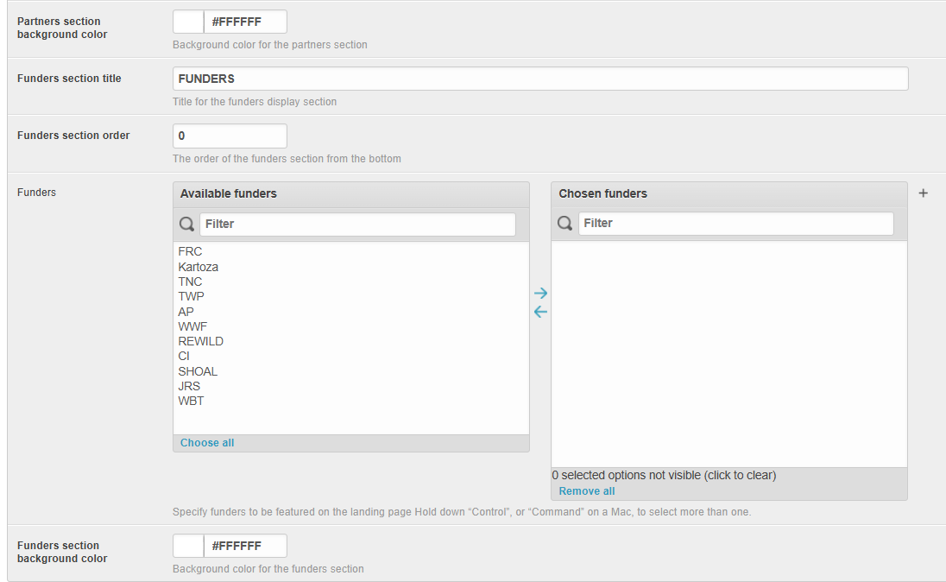Screen dimensions: 946x582
Task: Select the WBT funder entry
Action: 192,401
